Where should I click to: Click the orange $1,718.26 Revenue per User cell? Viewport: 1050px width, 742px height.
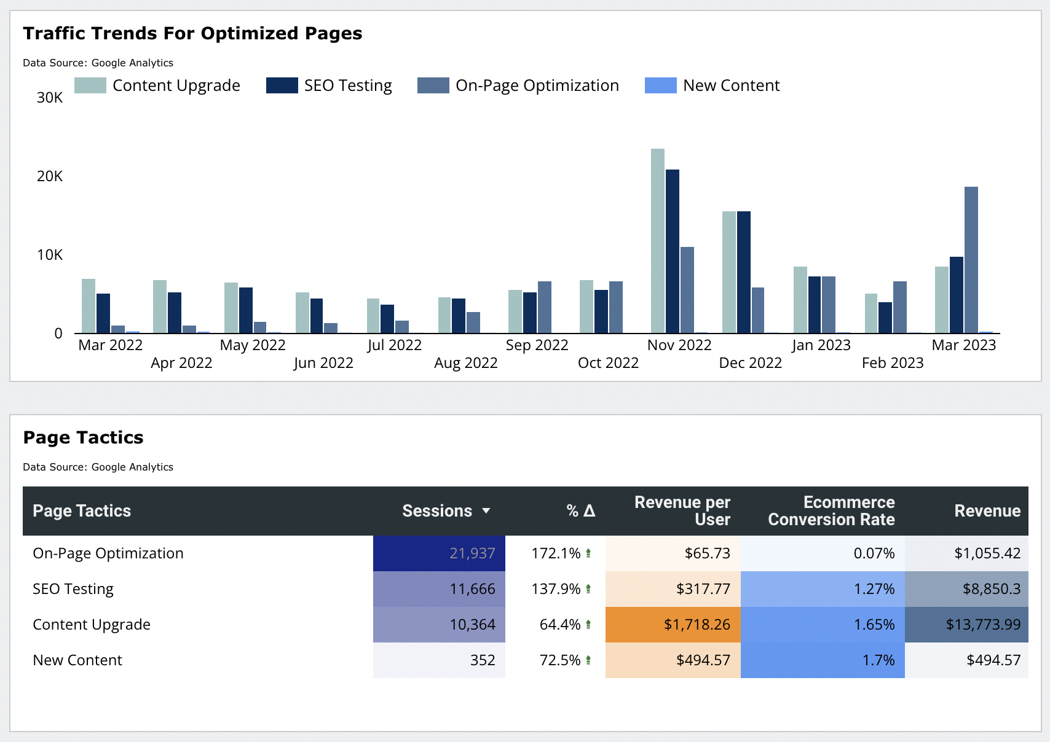point(673,624)
